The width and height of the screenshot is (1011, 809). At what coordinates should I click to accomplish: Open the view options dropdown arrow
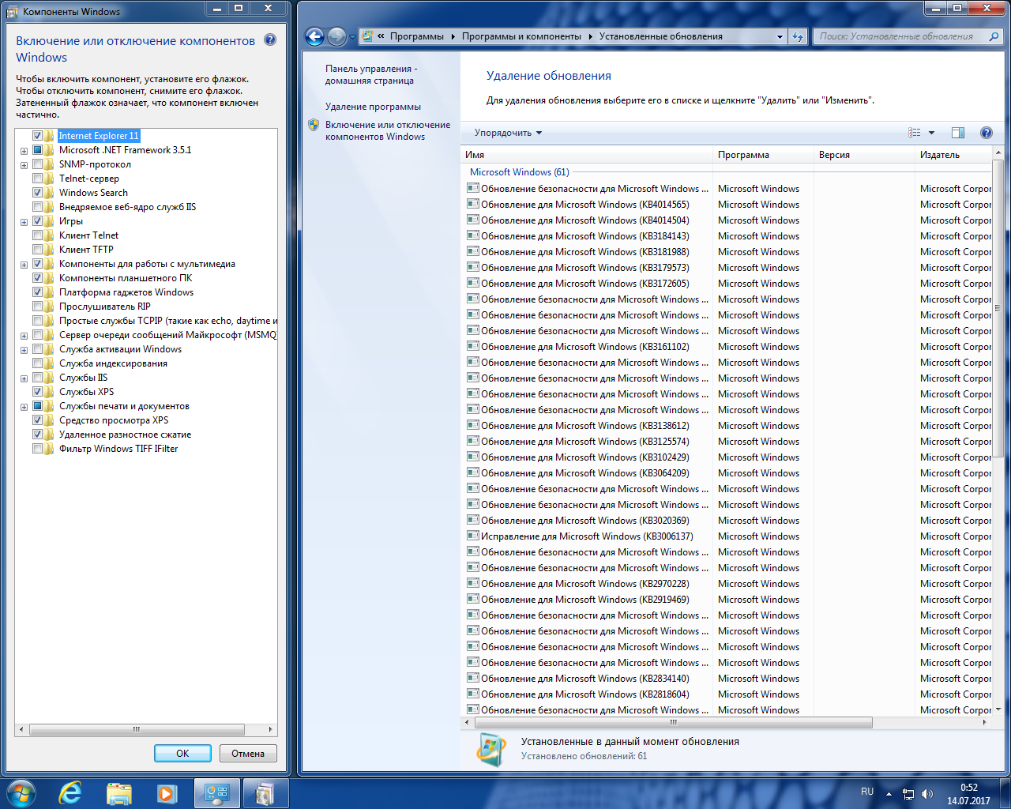(x=931, y=133)
